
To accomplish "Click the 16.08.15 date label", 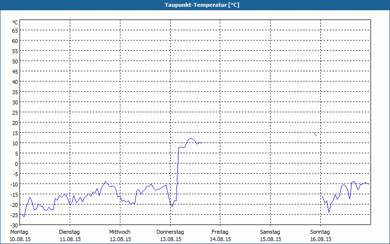I will click(x=321, y=239).
